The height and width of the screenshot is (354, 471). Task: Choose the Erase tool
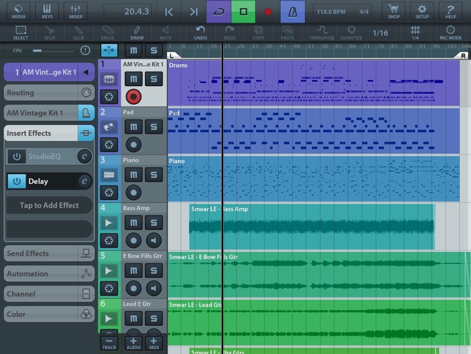[107, 33]
